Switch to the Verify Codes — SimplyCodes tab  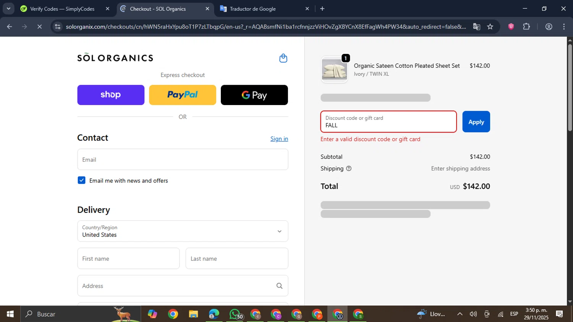click(x=62, y=9)
